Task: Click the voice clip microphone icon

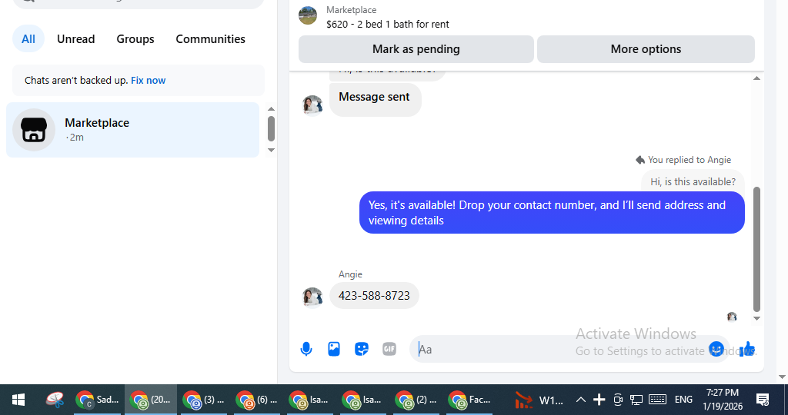Action: 306,349
